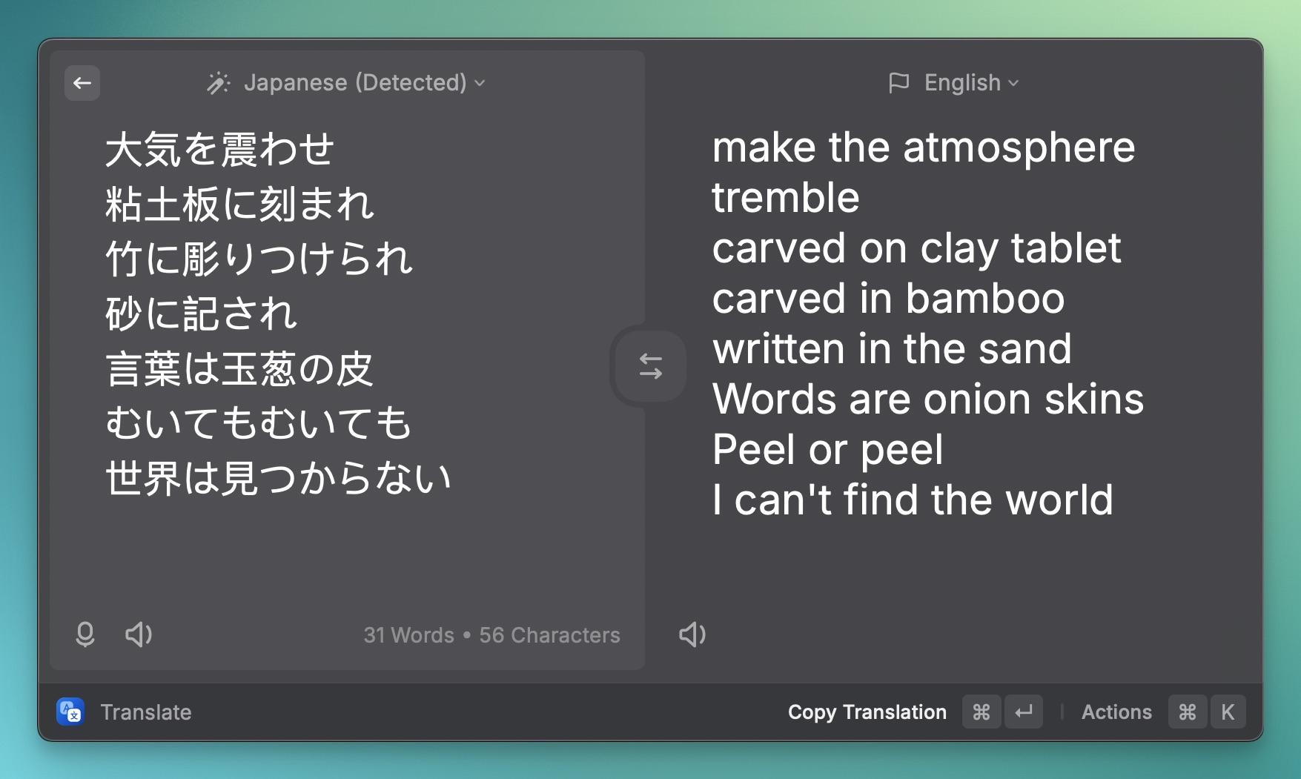This screenshot has height=779, width=1301.
Task: Click the return key shortcut badge
Action: click(1024, 712)
